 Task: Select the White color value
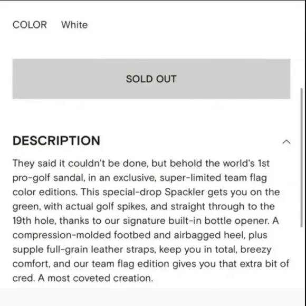coord(74,25)
